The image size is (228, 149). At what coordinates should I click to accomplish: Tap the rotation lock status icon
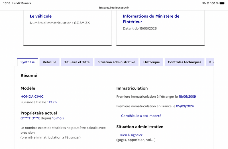(208, 3)
